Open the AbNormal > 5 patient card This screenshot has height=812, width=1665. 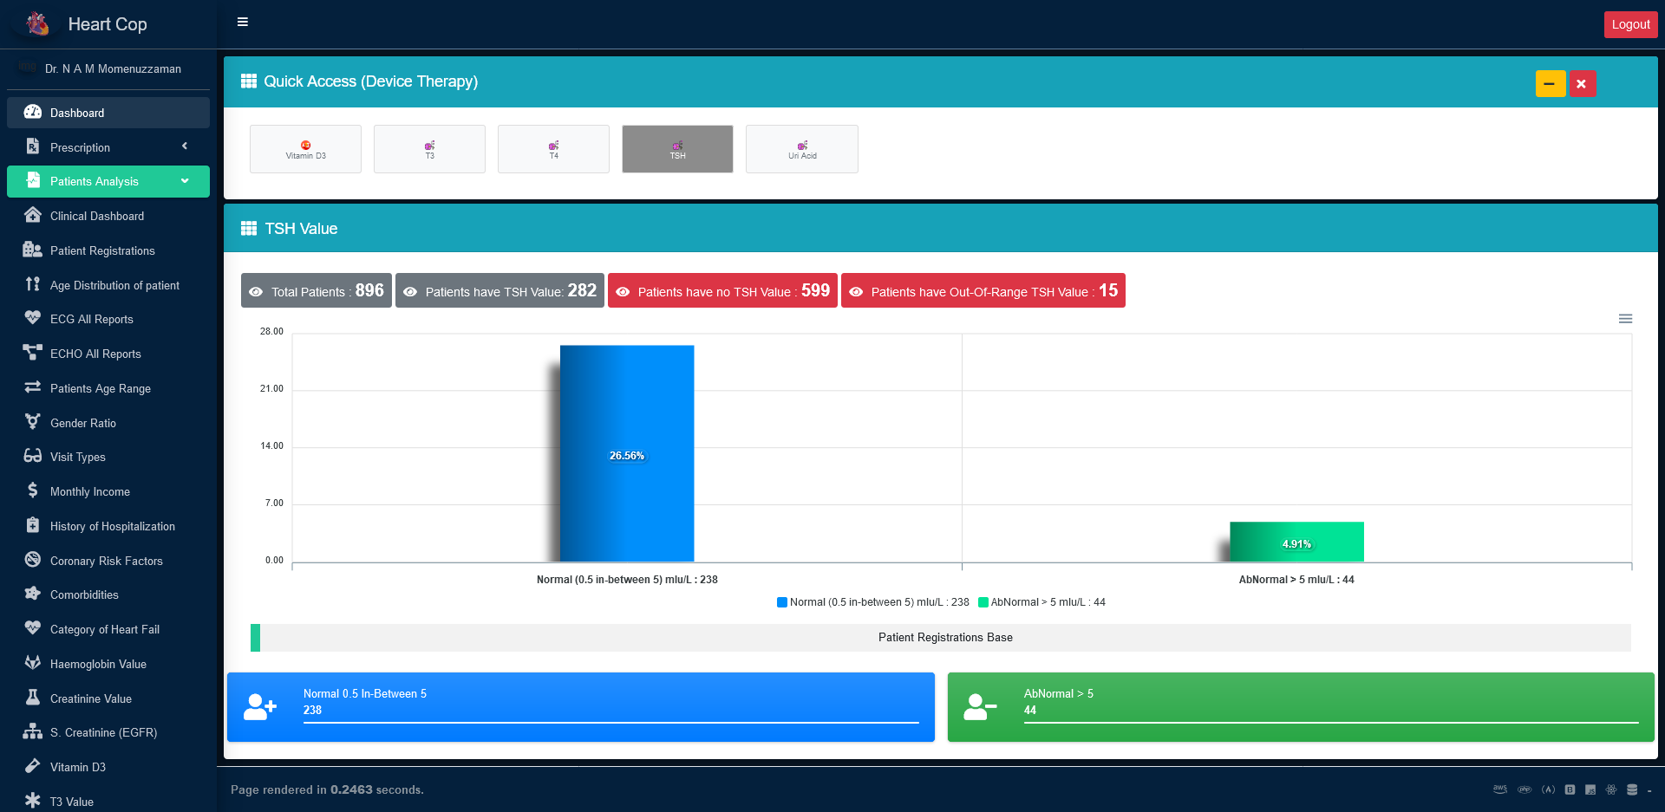[x=1300, y=707]
